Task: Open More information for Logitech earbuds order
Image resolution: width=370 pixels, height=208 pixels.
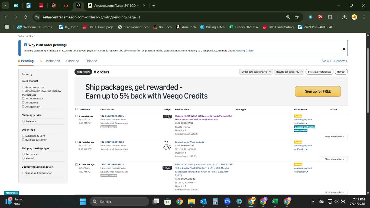Action: click(334, 159)
